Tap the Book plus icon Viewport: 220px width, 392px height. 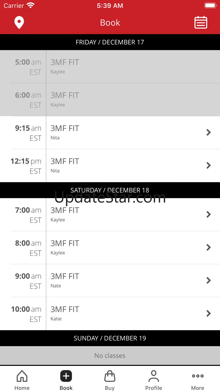click(66, 376)
